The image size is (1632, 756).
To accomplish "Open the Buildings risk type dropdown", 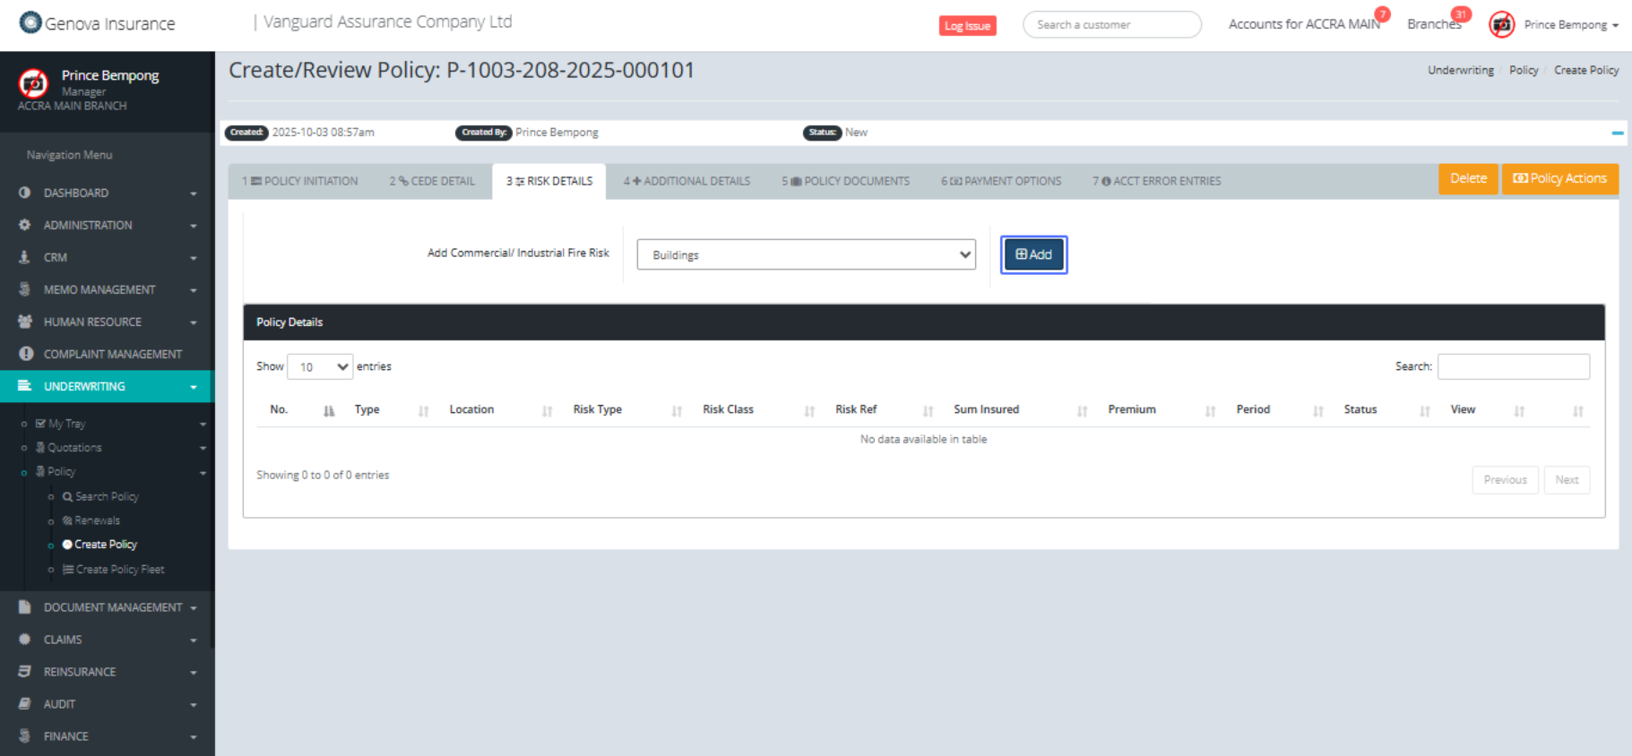I will pyautogui.click(x=806, y=254).
